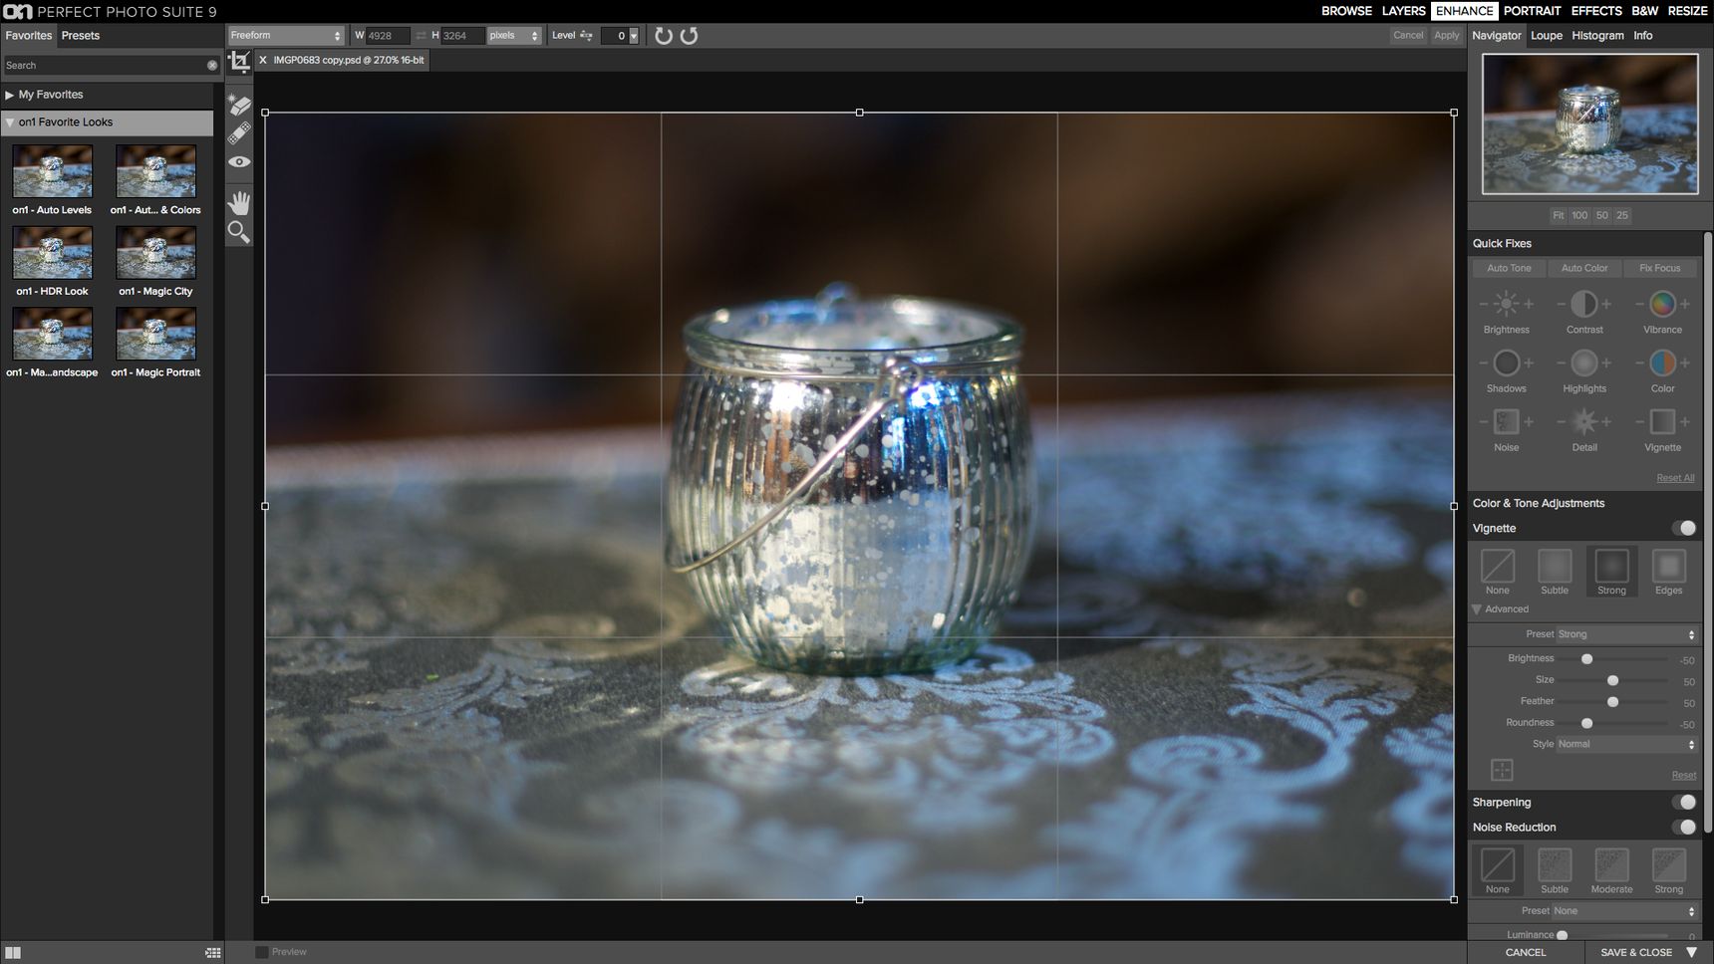This screenshot has width=1714, height=964.
Task: Clear the search field icon
Action: pyautogui.click(x=212, y=66)
